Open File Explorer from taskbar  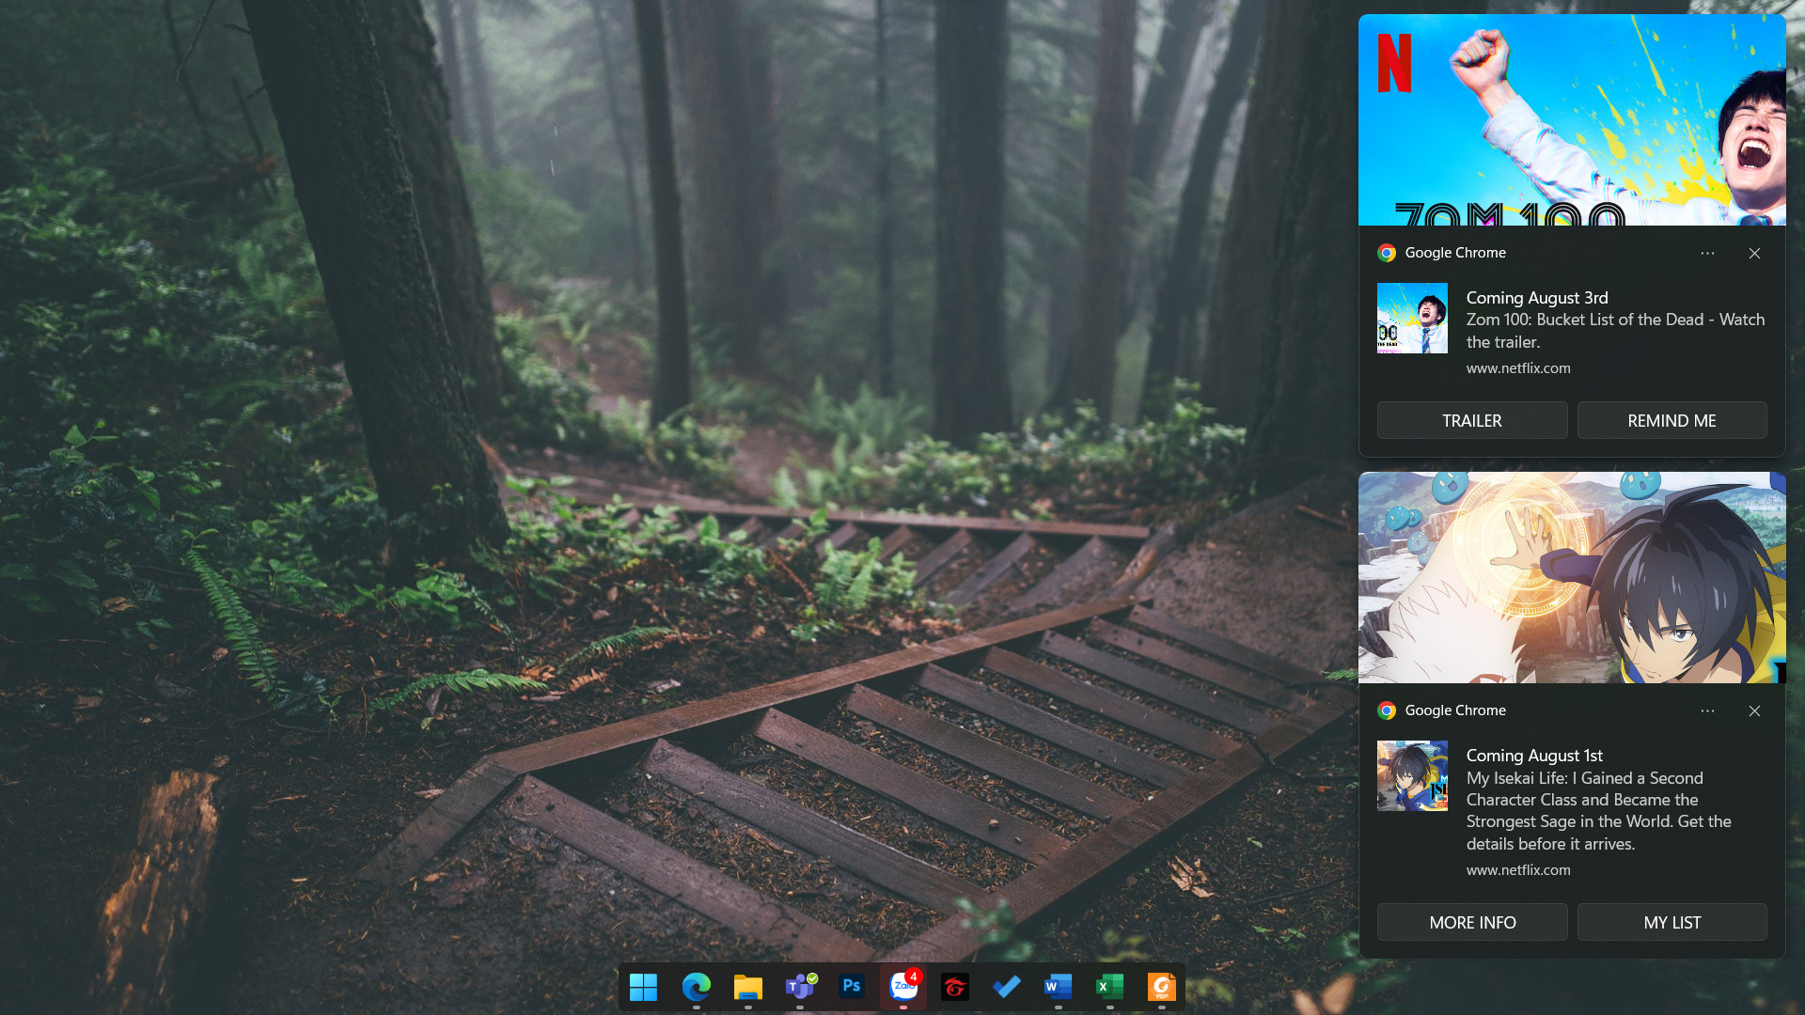click(747, 987)
